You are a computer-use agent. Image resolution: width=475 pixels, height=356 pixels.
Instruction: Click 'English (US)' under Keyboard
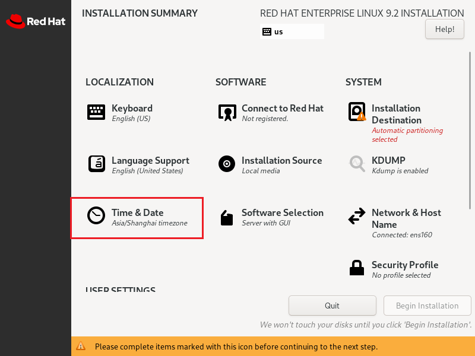(x=131, y=119)
